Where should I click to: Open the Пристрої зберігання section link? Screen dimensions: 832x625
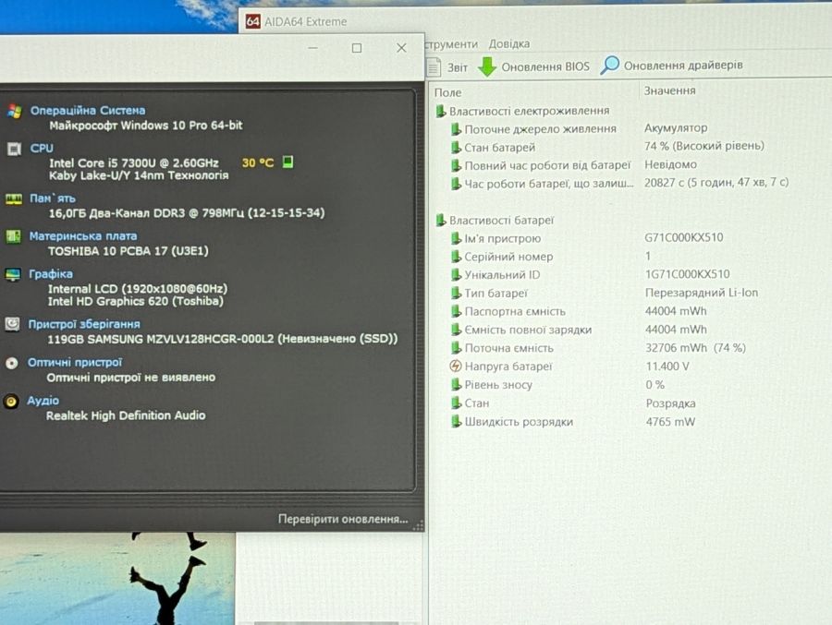pos(84,324)
